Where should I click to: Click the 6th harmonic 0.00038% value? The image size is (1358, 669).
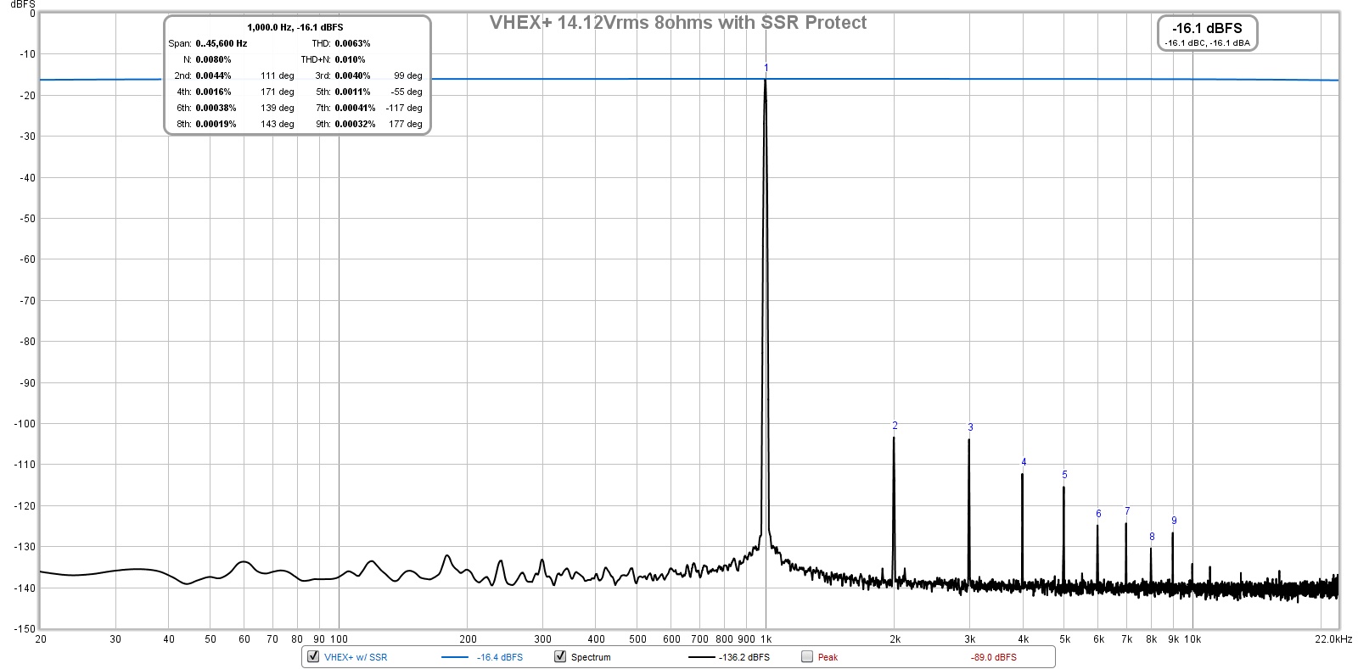(216, 108)
